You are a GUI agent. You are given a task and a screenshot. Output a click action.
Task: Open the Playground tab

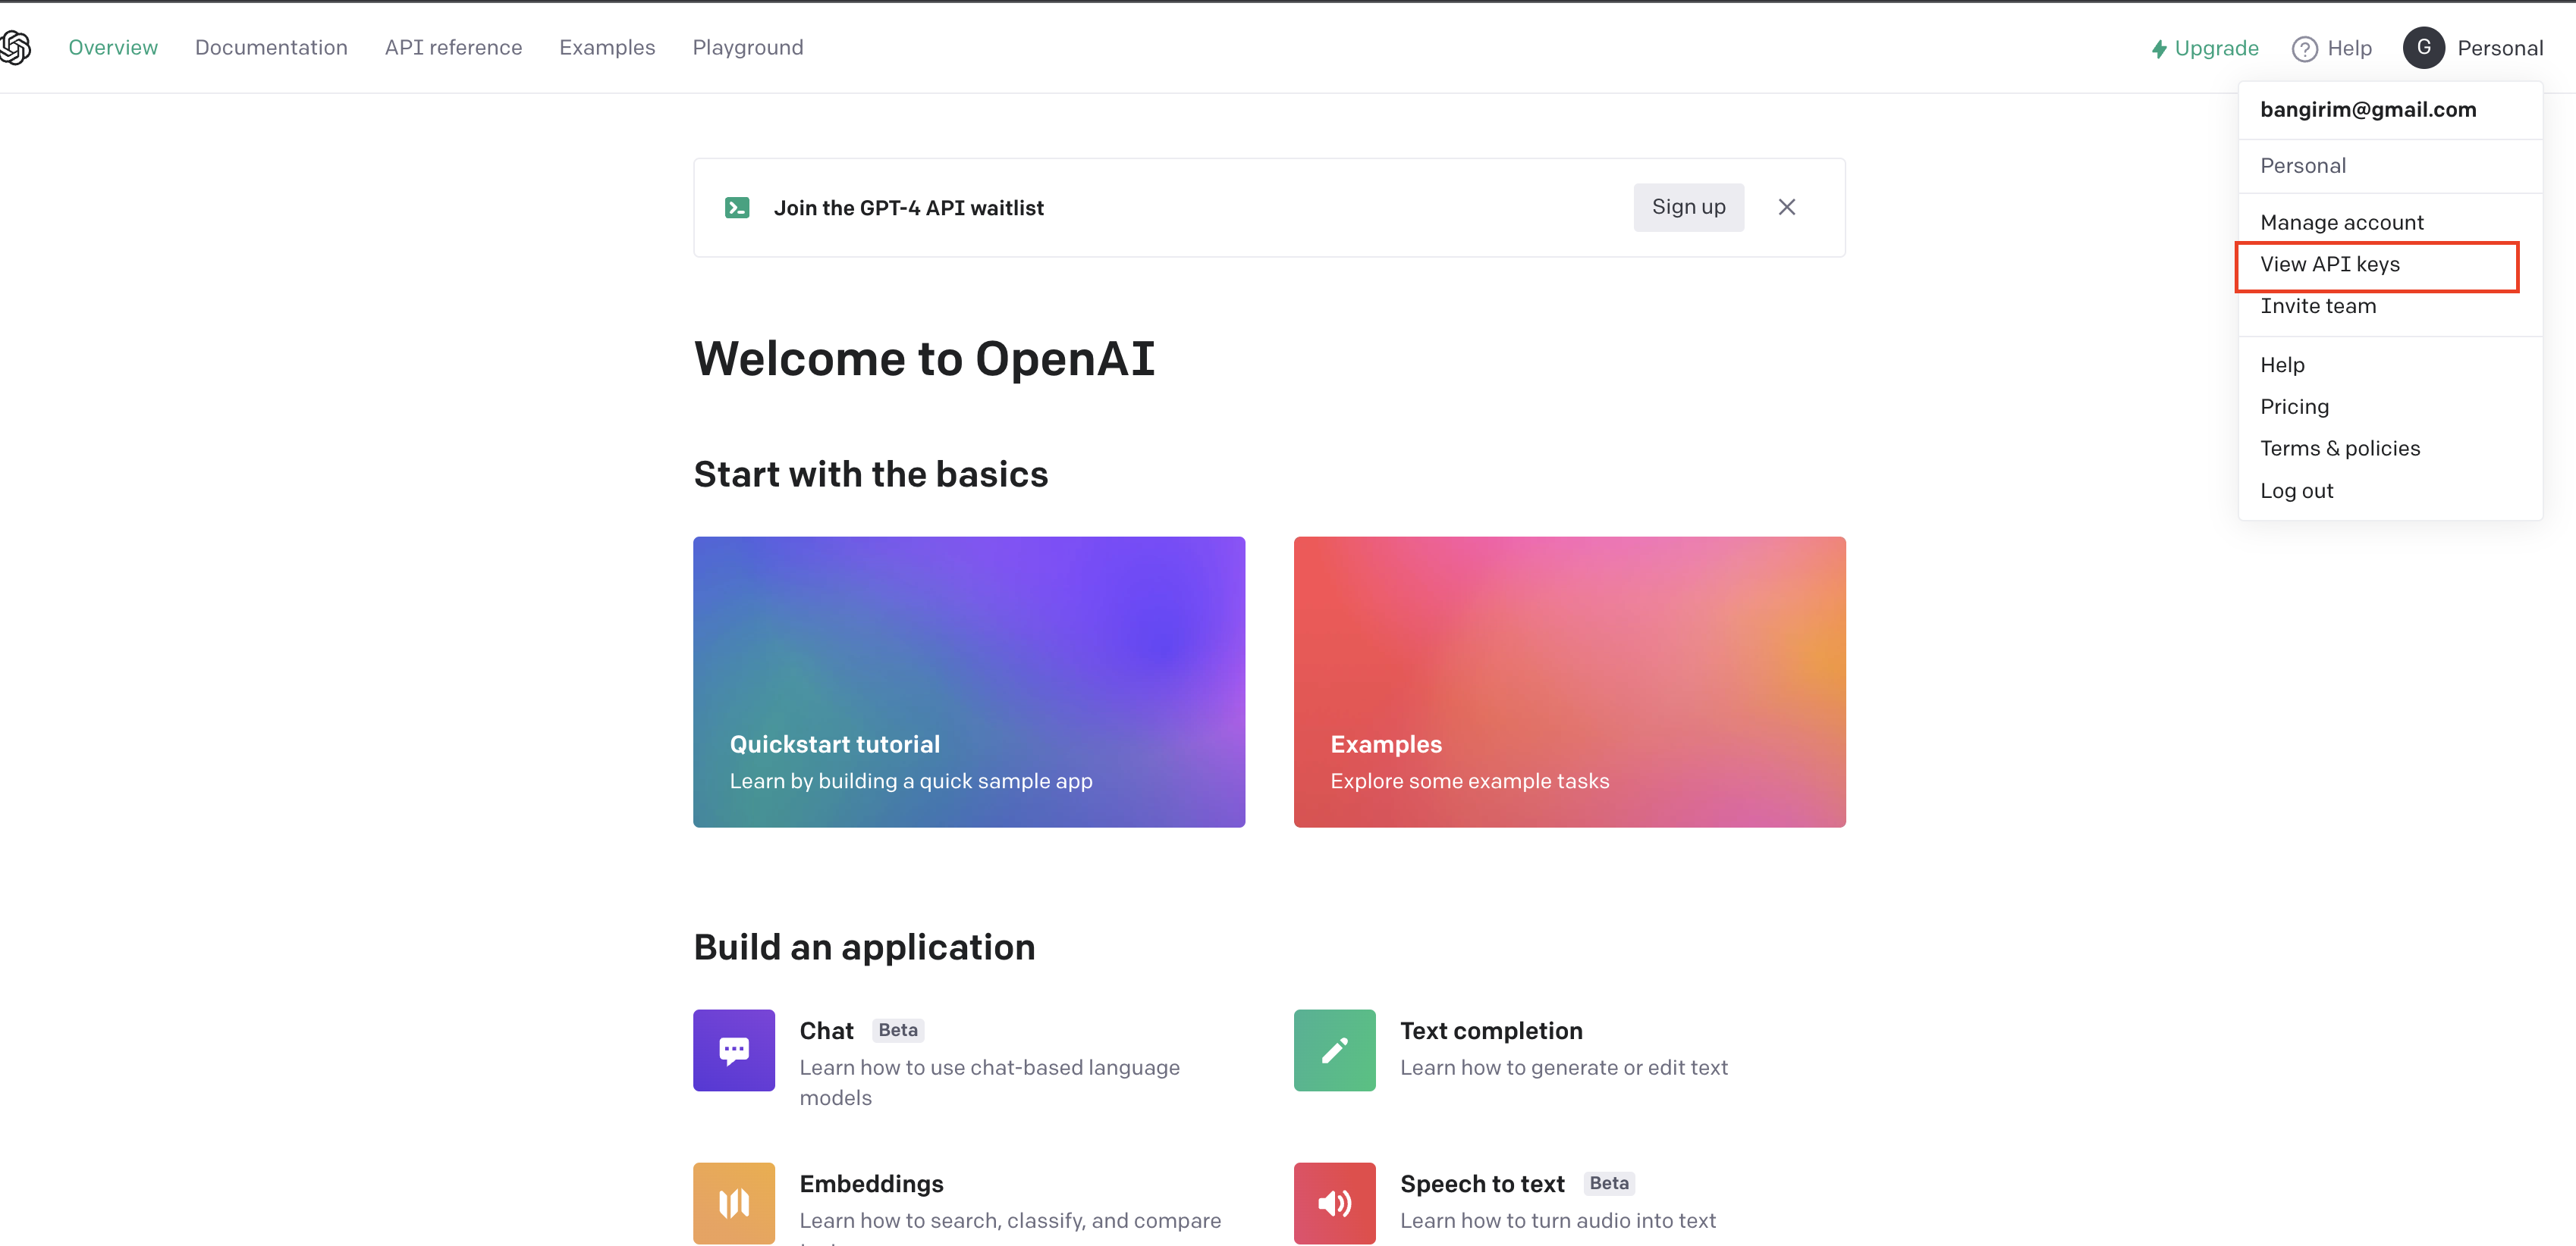(x=748, y=47)
